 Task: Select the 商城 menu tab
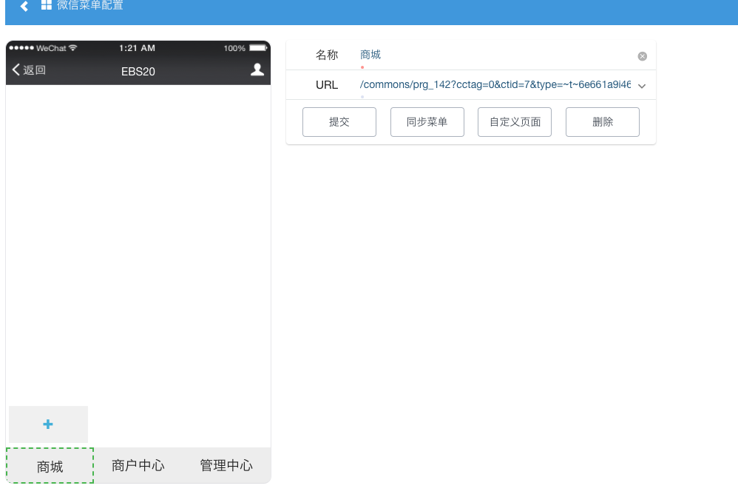pyautogui.click(x=50, y=466)
